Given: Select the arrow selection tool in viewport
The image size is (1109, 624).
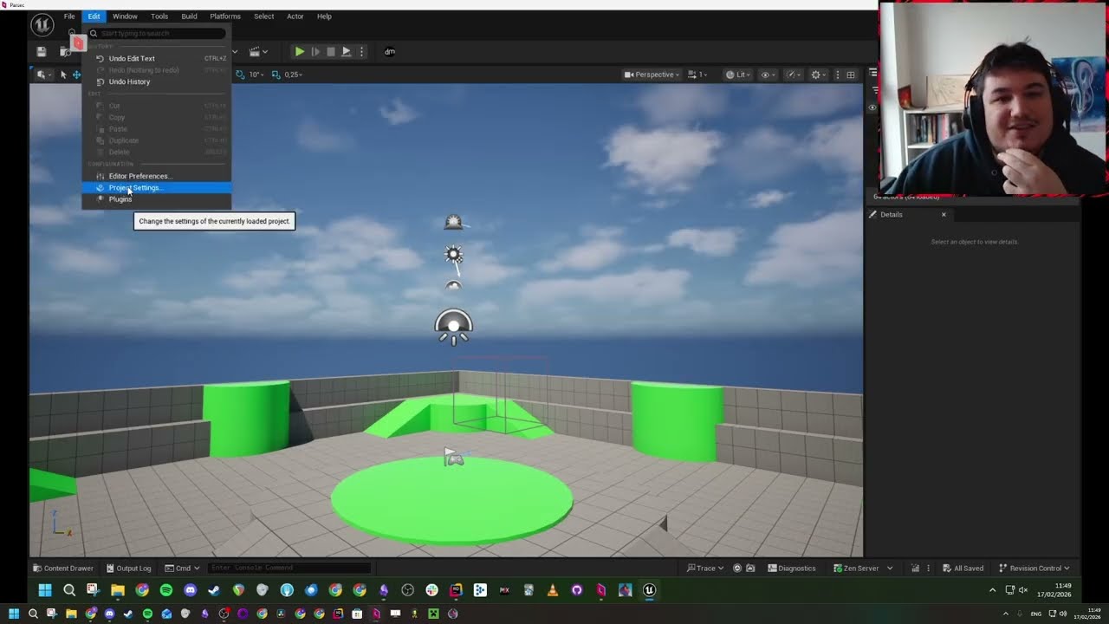Looking at the screenshot, I should (63, 75).
